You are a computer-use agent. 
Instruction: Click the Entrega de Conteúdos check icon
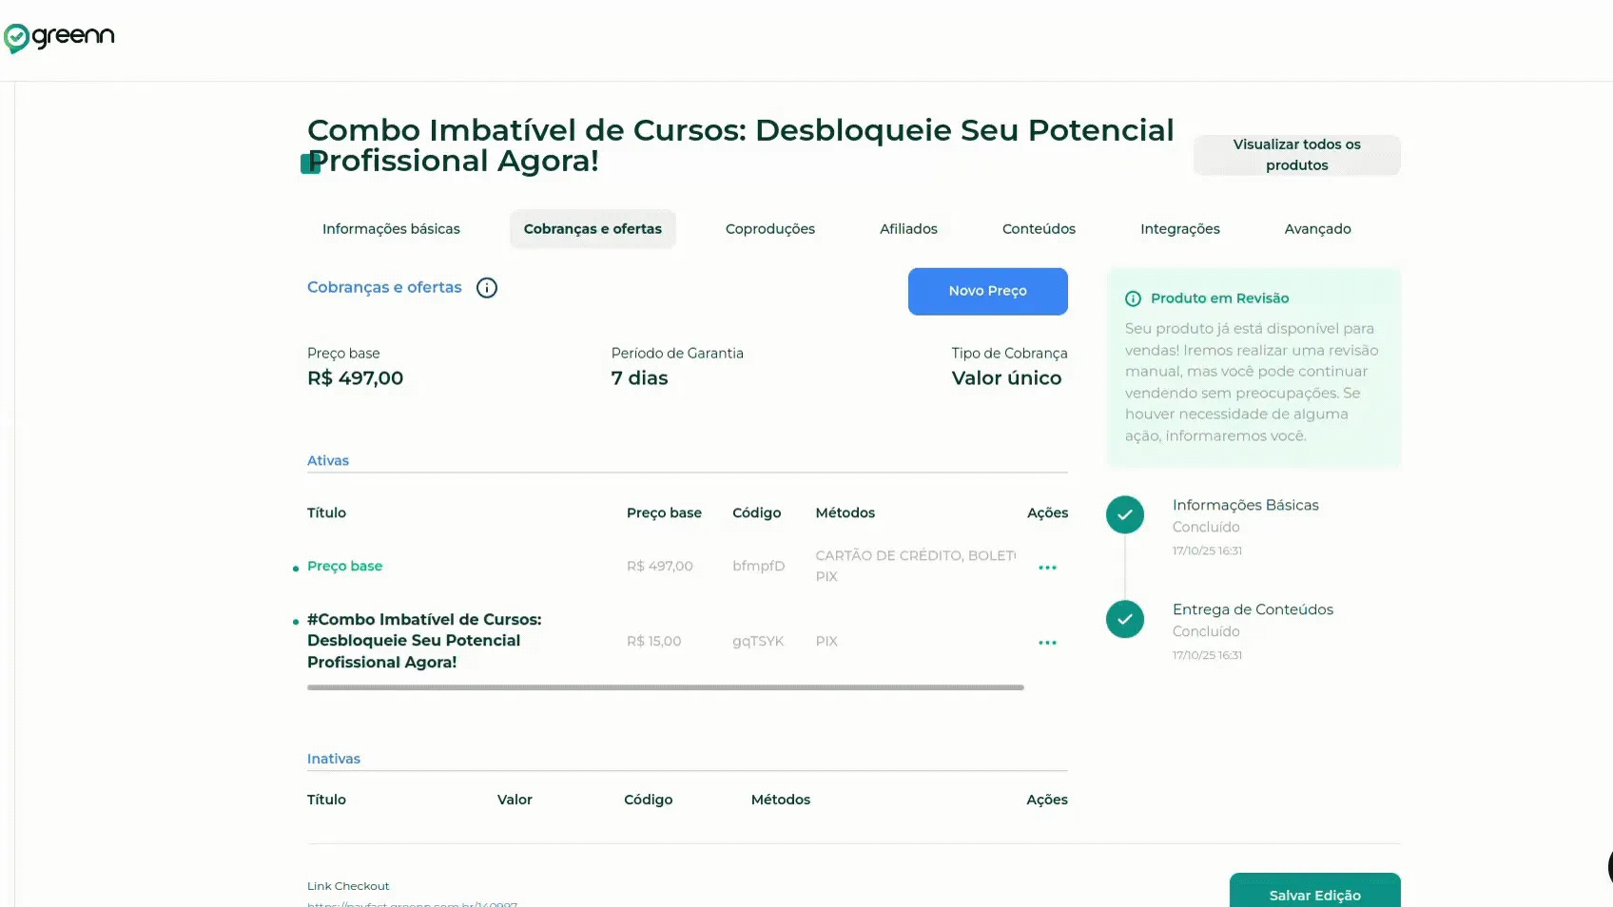pos(1125,619)
